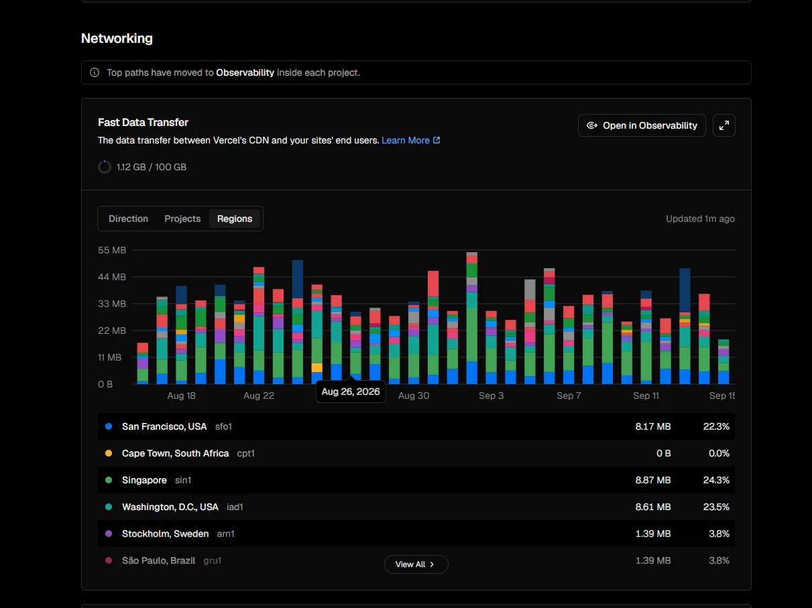This screenshot has width=812, height=608.
Task: Click View All to show every region
Action: [x=416, y=564]
